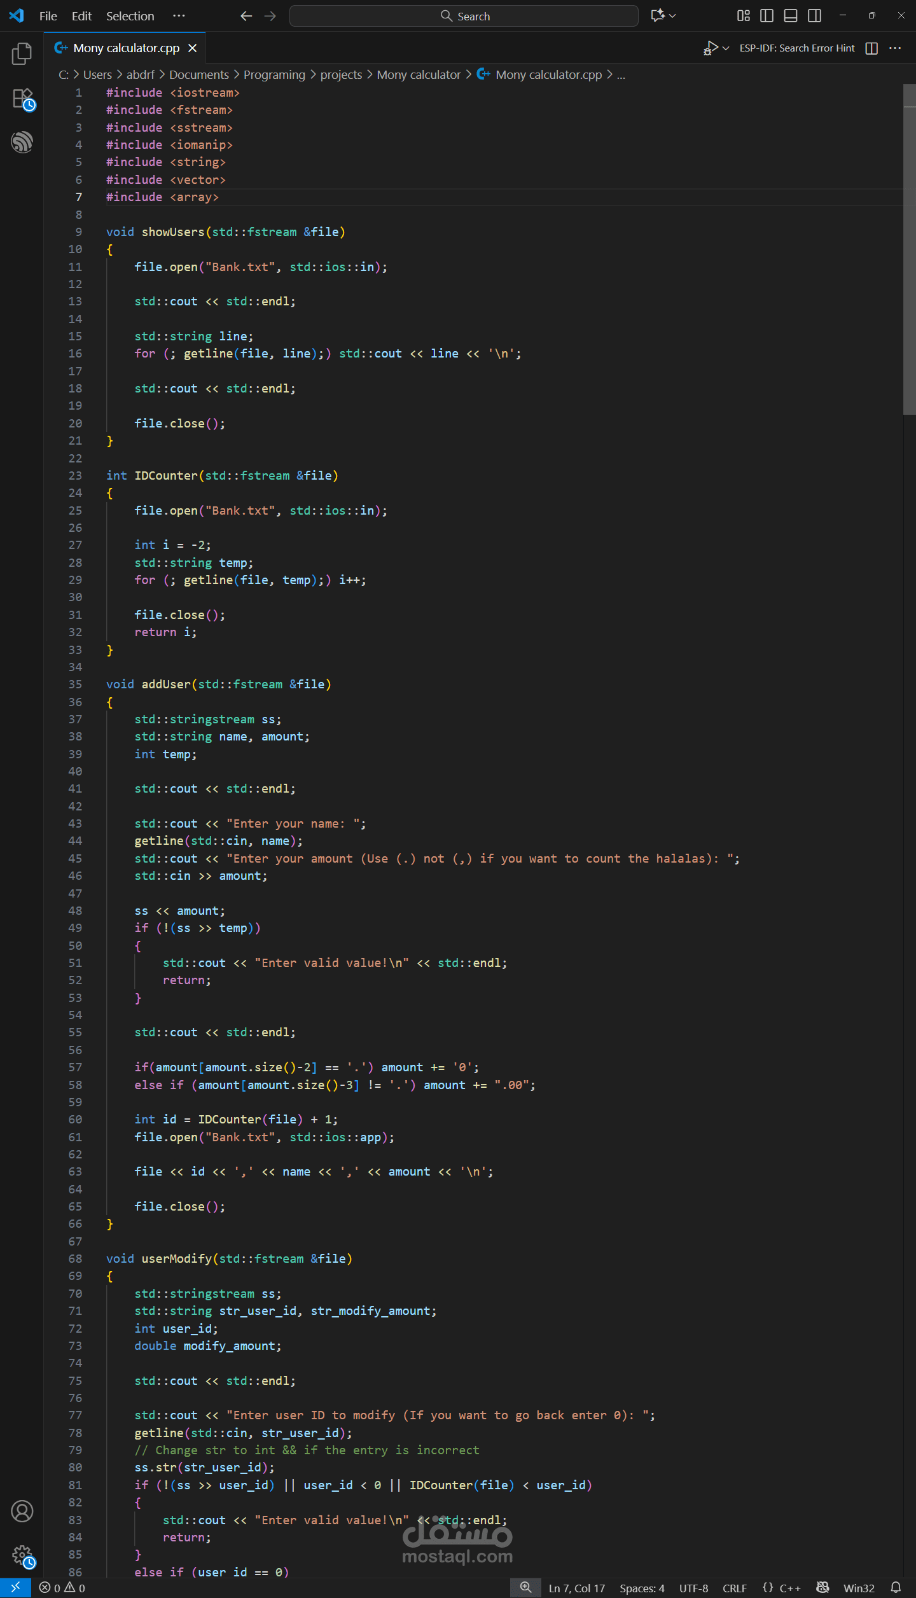Click the Spaces: 4 indentation setting
The height and width of the screenshot is (1598, 916).
642,1588
